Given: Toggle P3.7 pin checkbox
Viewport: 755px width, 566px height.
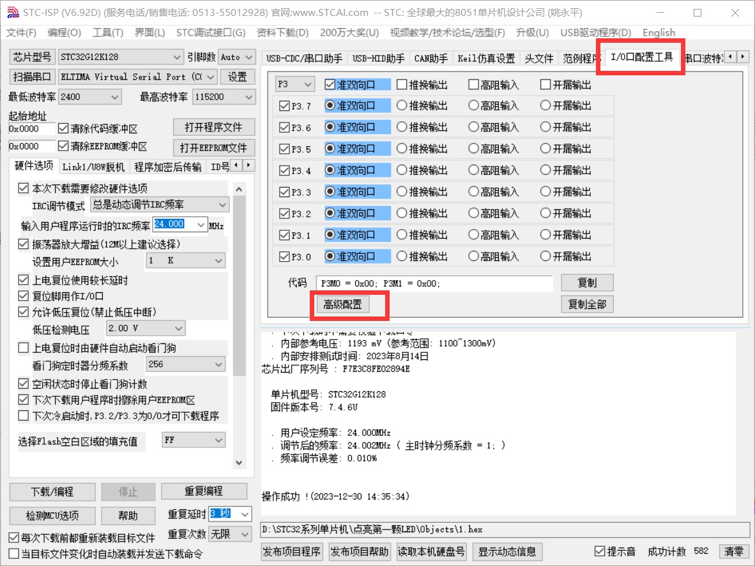Looking at the screenshot, I should tap(284, 106).
